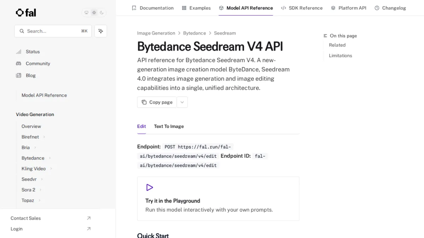
Task: Go to Platform API tab
Action: coord(349,8)
